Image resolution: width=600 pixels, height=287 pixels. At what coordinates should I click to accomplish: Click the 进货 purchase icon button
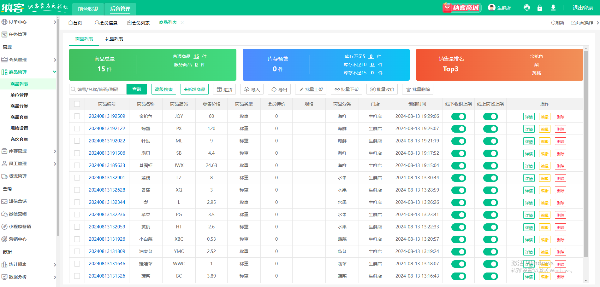click(224, 89)
